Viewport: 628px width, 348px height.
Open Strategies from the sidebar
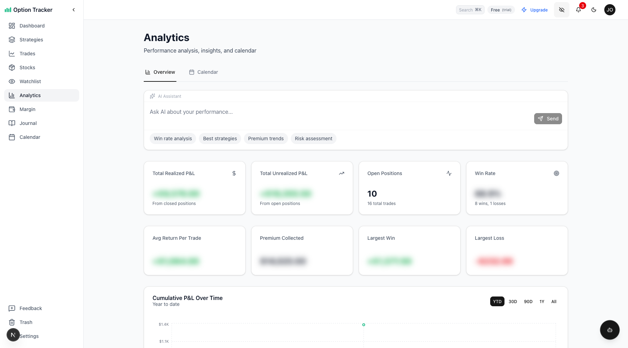click(x=31, y=40)
